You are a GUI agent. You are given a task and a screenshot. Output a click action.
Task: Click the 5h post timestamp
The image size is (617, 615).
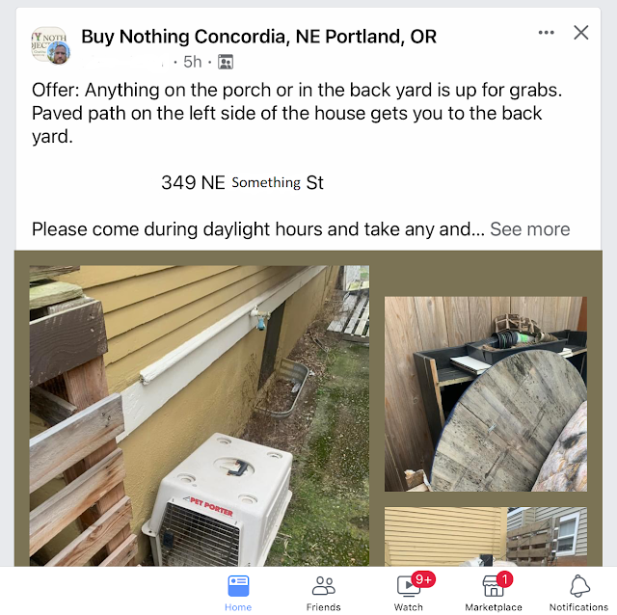click(x=193, y=62)
